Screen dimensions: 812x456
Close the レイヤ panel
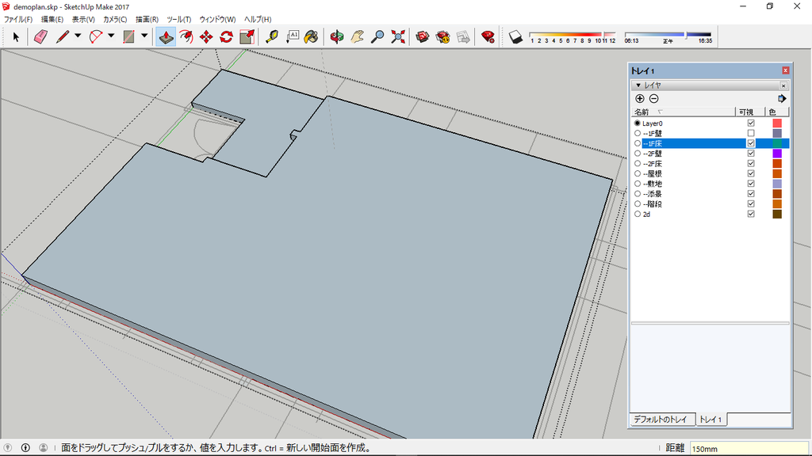tap(783, 85)
